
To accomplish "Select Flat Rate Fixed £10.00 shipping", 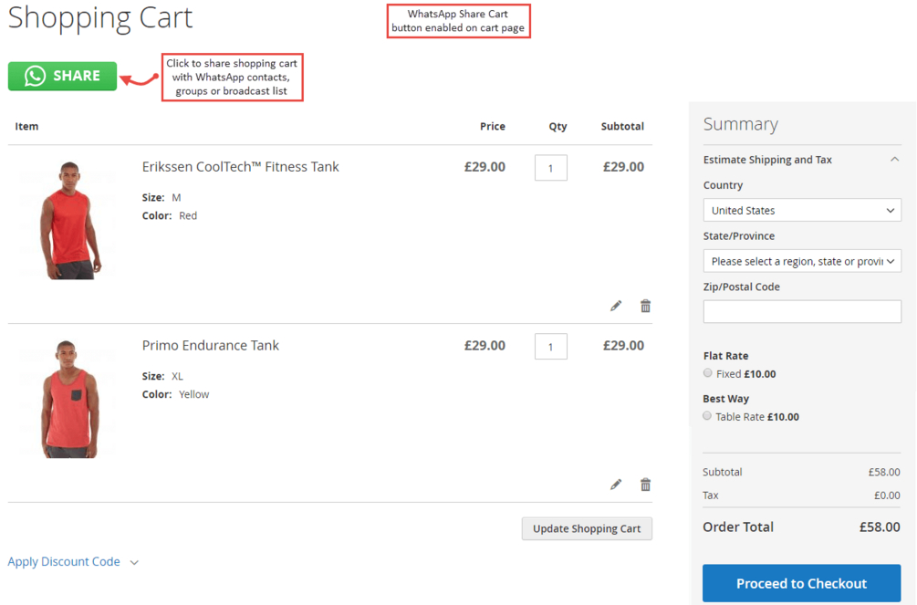I will (708, 373).
